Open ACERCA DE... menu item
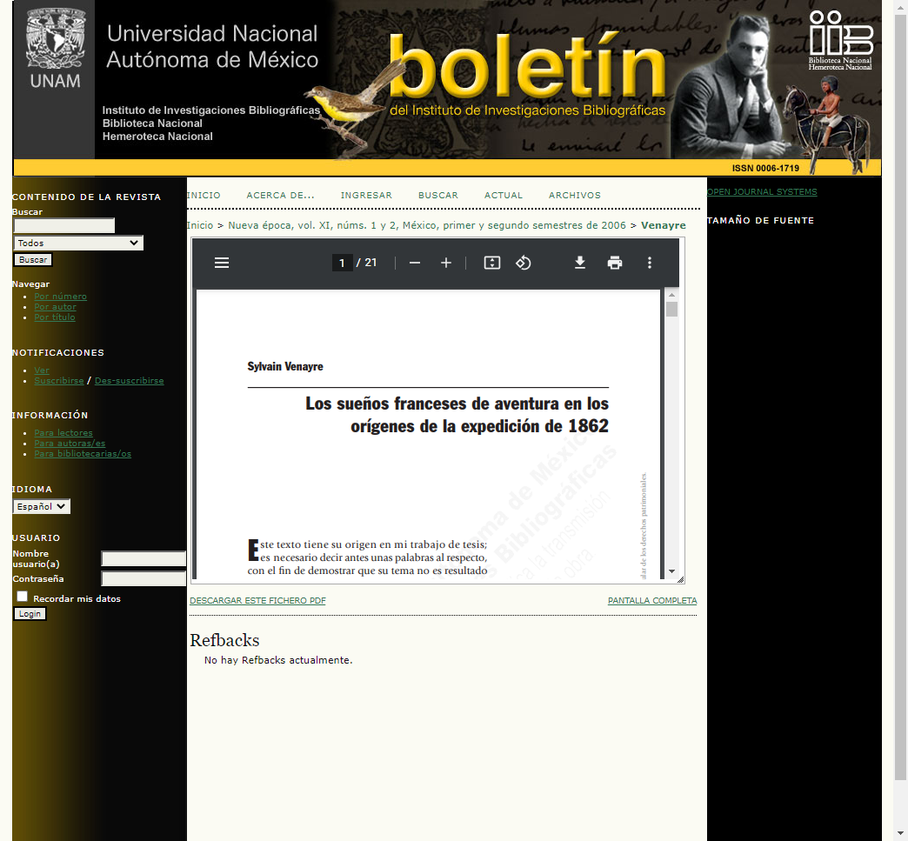This screenshot has height=841, width=908. pyautogui.click(x=280, y=195)
